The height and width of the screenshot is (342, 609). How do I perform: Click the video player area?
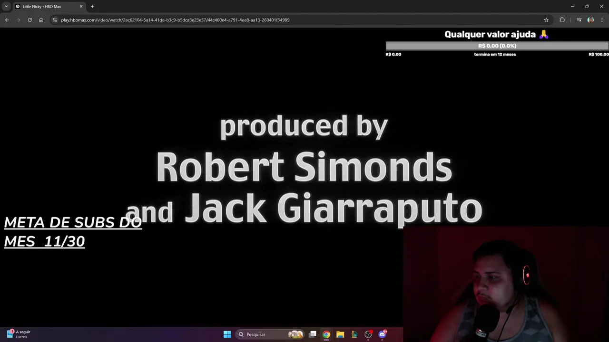click(304, 177)
